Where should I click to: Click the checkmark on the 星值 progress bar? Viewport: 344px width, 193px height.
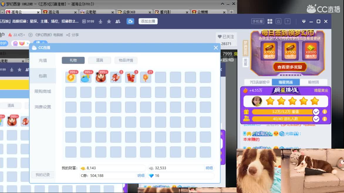point(316,112)
